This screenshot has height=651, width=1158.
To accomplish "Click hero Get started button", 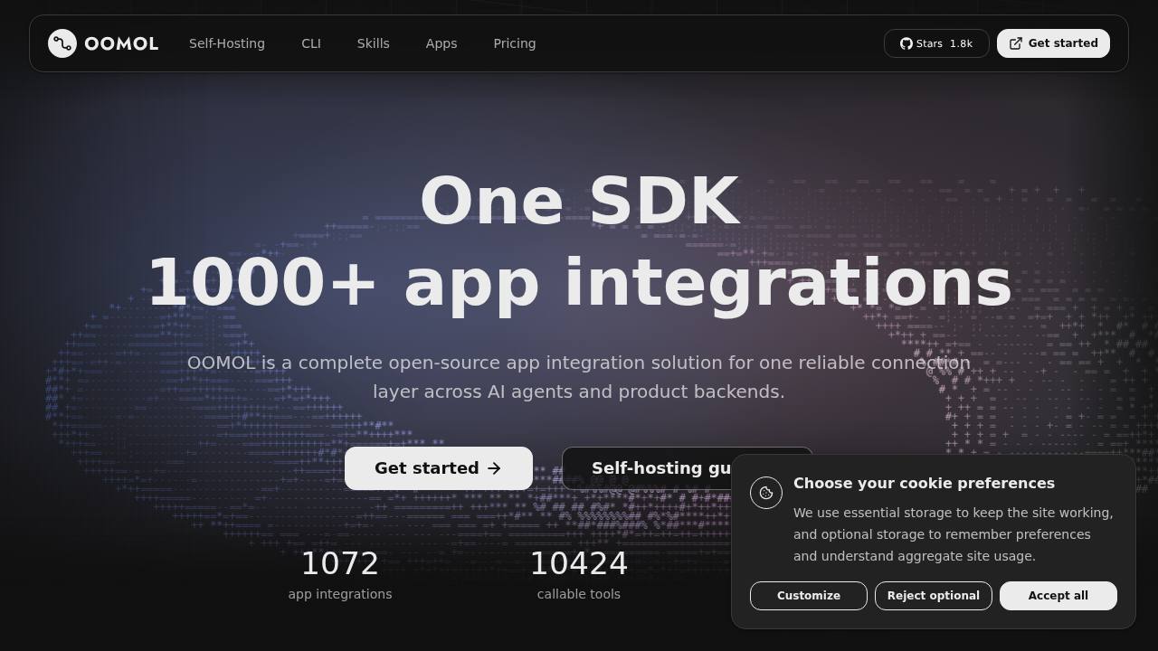I will (x=439, y=468).
